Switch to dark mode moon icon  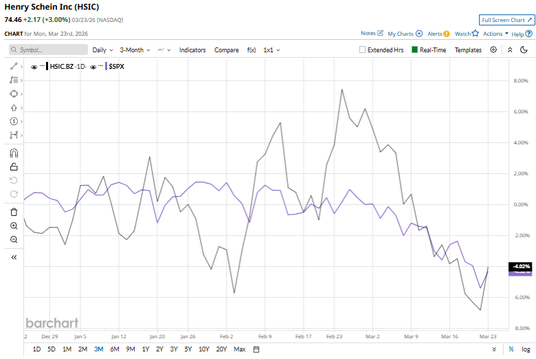point(524,50)
